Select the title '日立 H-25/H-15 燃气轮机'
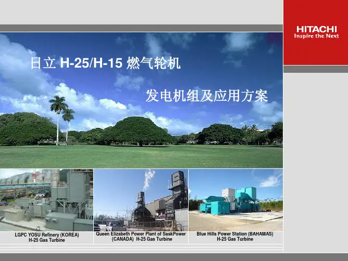Image resolution: width=348 pixels, height=261 pixels. pos(105,64)
